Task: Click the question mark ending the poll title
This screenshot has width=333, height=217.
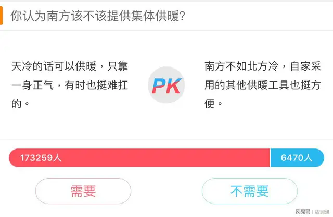Action: point(183,16)
